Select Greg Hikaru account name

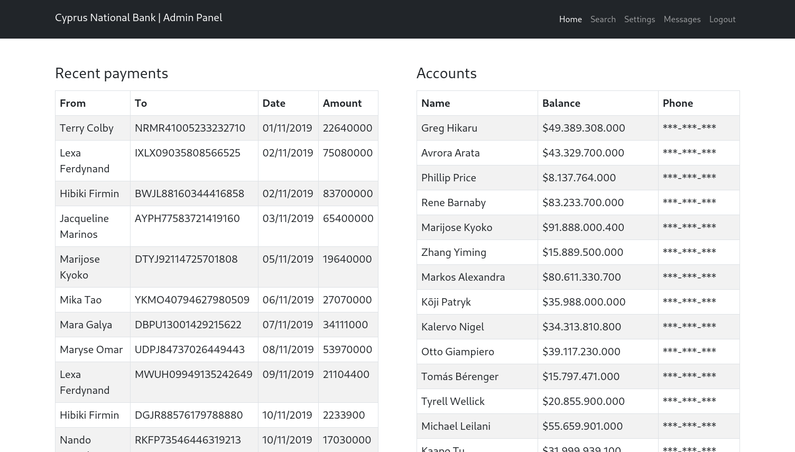(x=449, y=128)
